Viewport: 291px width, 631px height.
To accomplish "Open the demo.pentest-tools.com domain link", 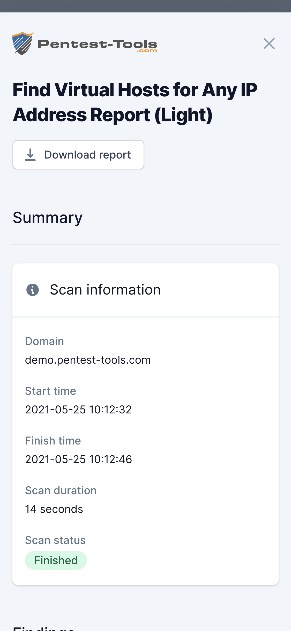I will click(x=88, y=360).
